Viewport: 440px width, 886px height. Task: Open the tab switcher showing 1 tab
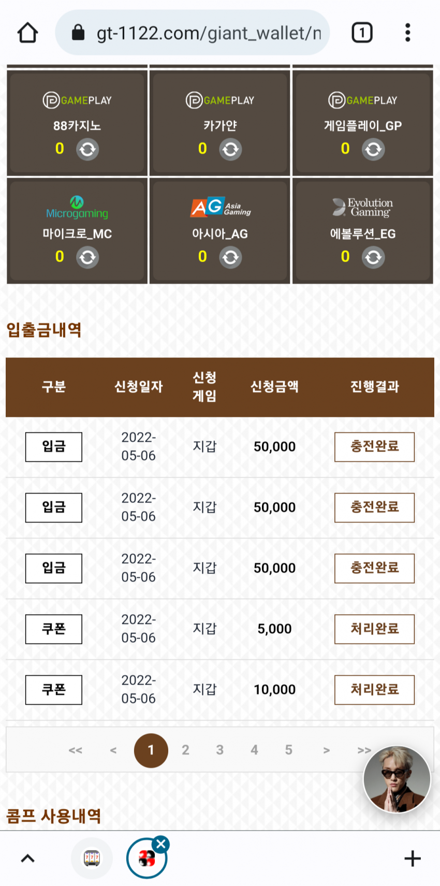[362, 33]
